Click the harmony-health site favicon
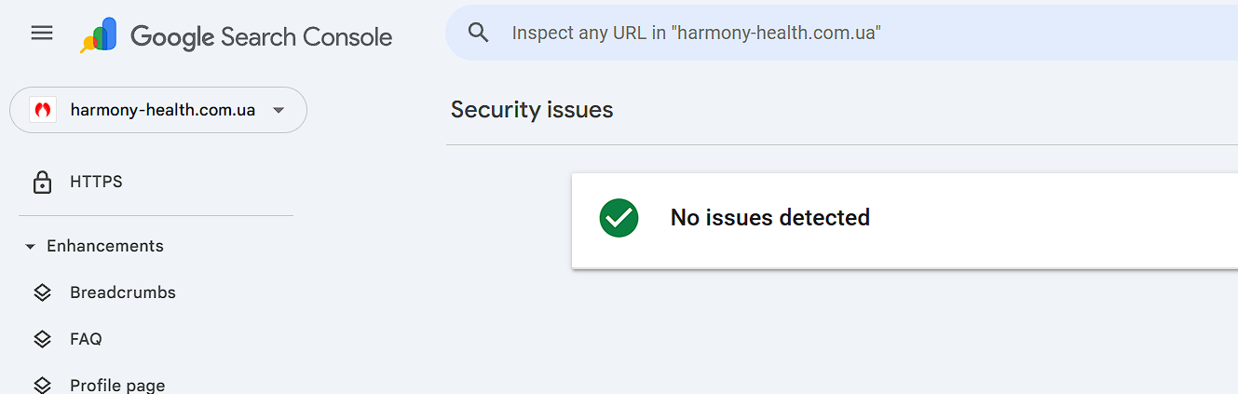 click(42, 110)
